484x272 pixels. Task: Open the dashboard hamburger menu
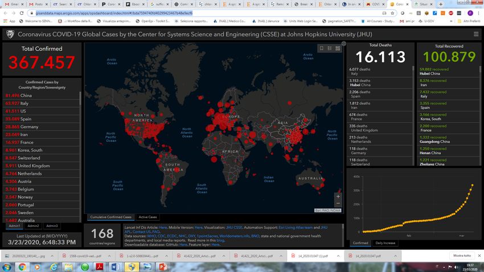[475, 34]
